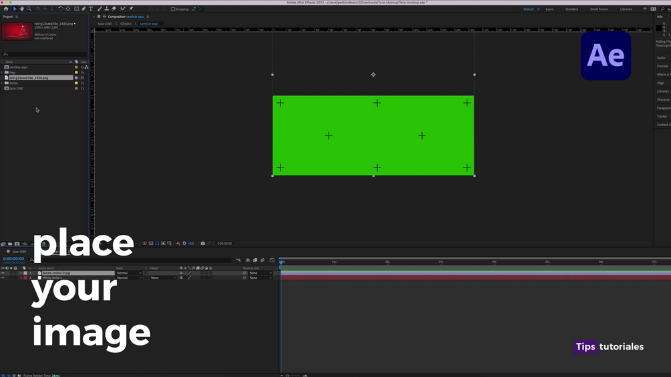The width and height of the screenshot is (671, 377).
Task: Select the Eraser tool
Action: [x=114, y=9]
